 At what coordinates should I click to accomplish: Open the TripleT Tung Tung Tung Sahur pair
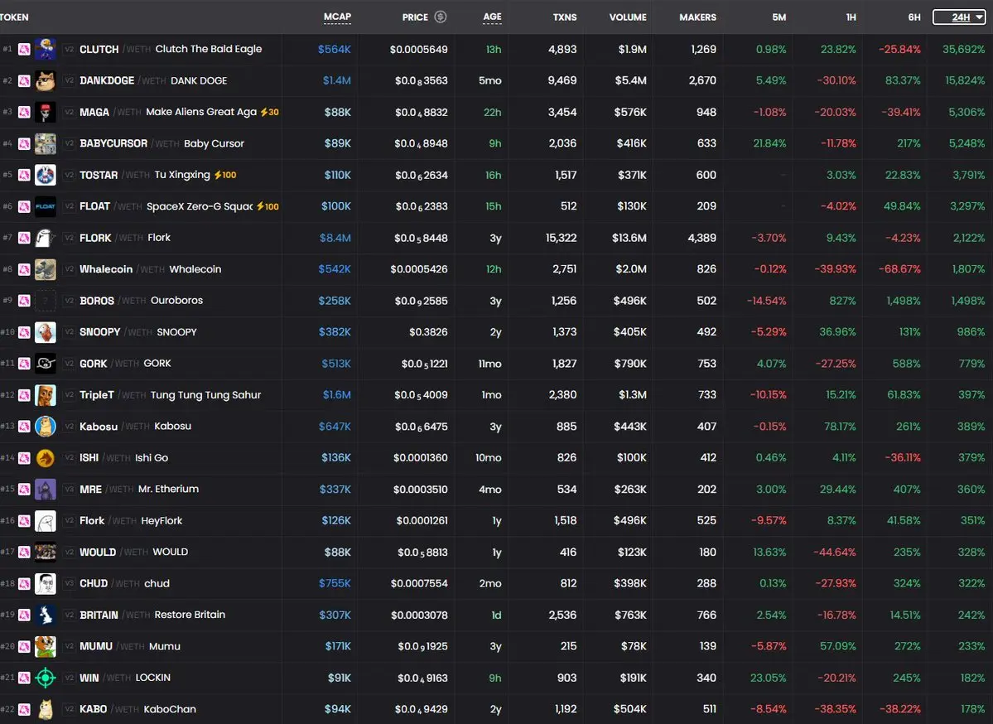click(170, 395)
